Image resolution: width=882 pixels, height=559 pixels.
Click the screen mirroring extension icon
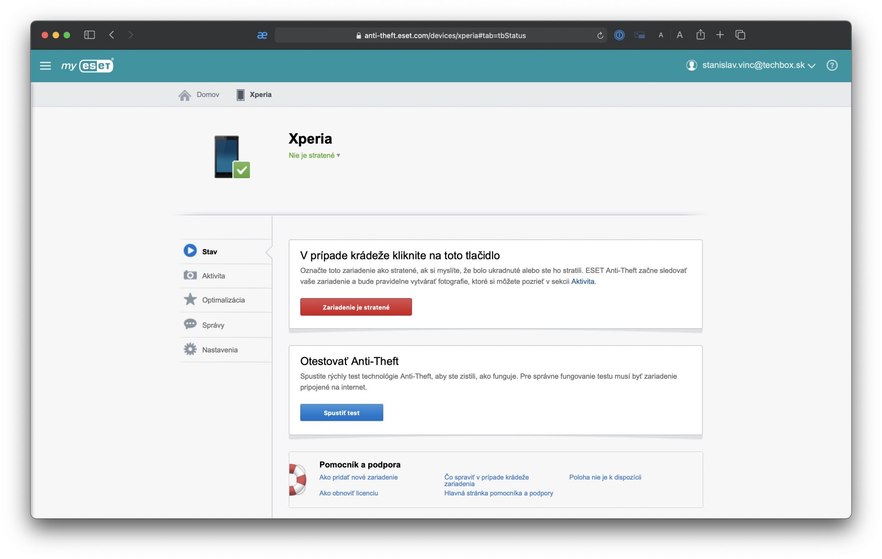tap(640, 35)
